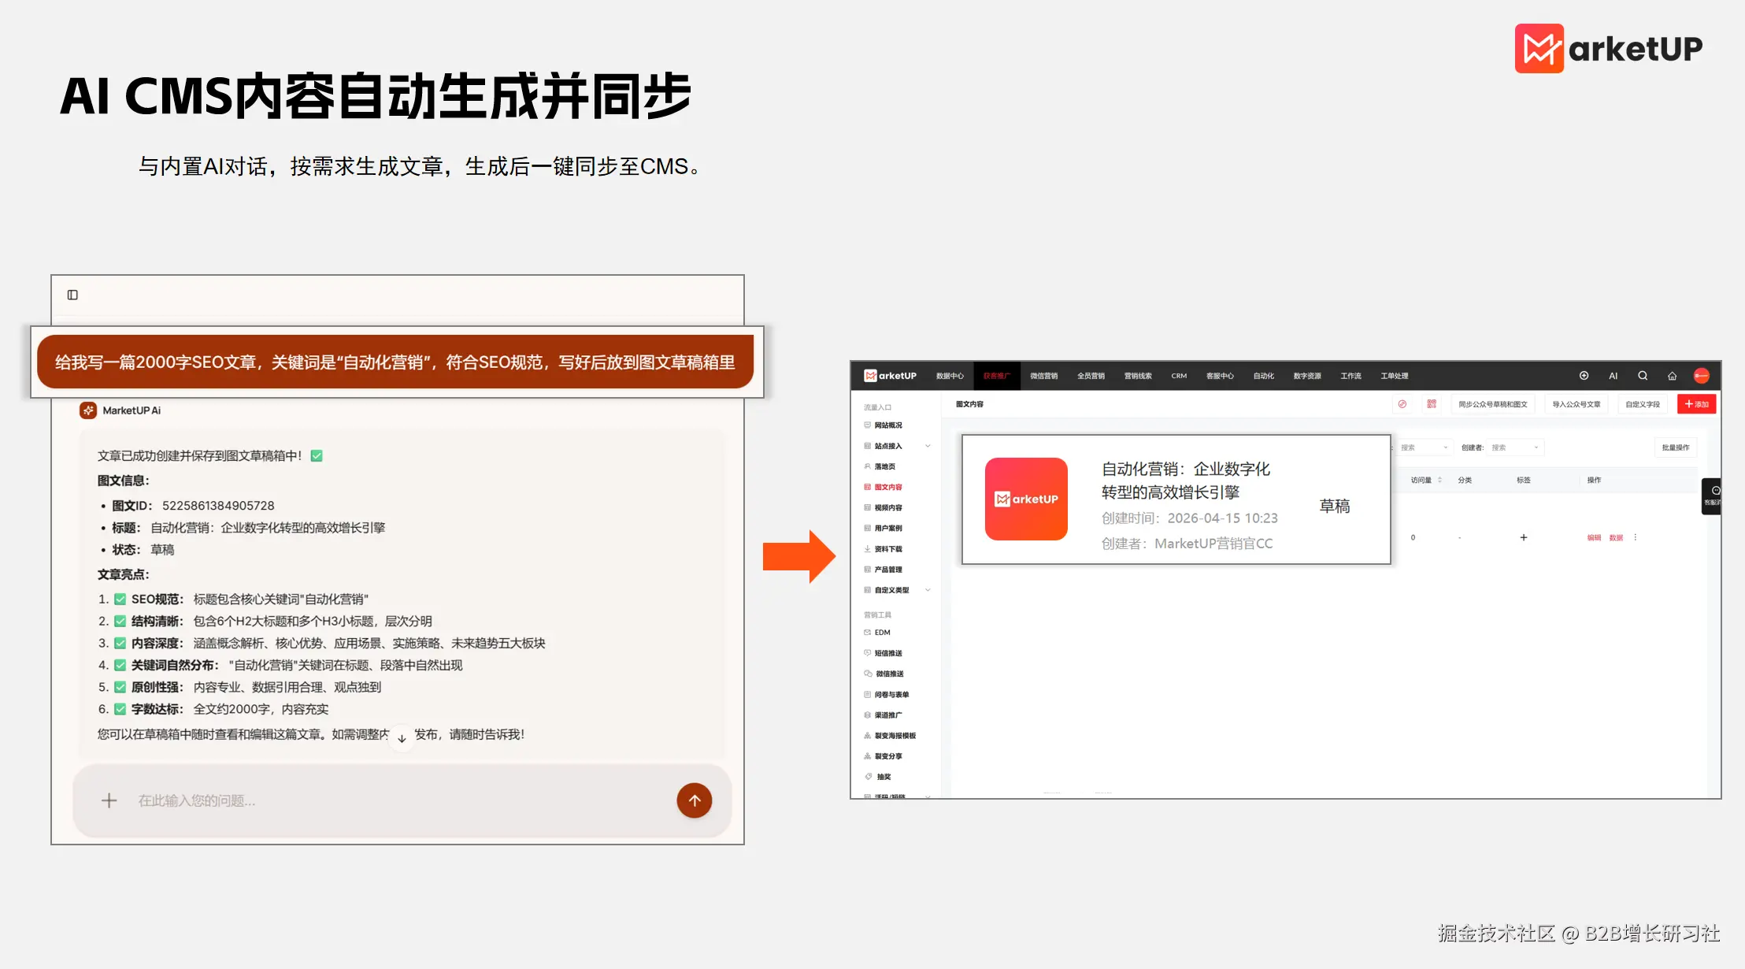This screenshot has width=1745, height=969.
Task: Click the red 添加 button
Action: pyautogui.click(x=1696, y=404)
